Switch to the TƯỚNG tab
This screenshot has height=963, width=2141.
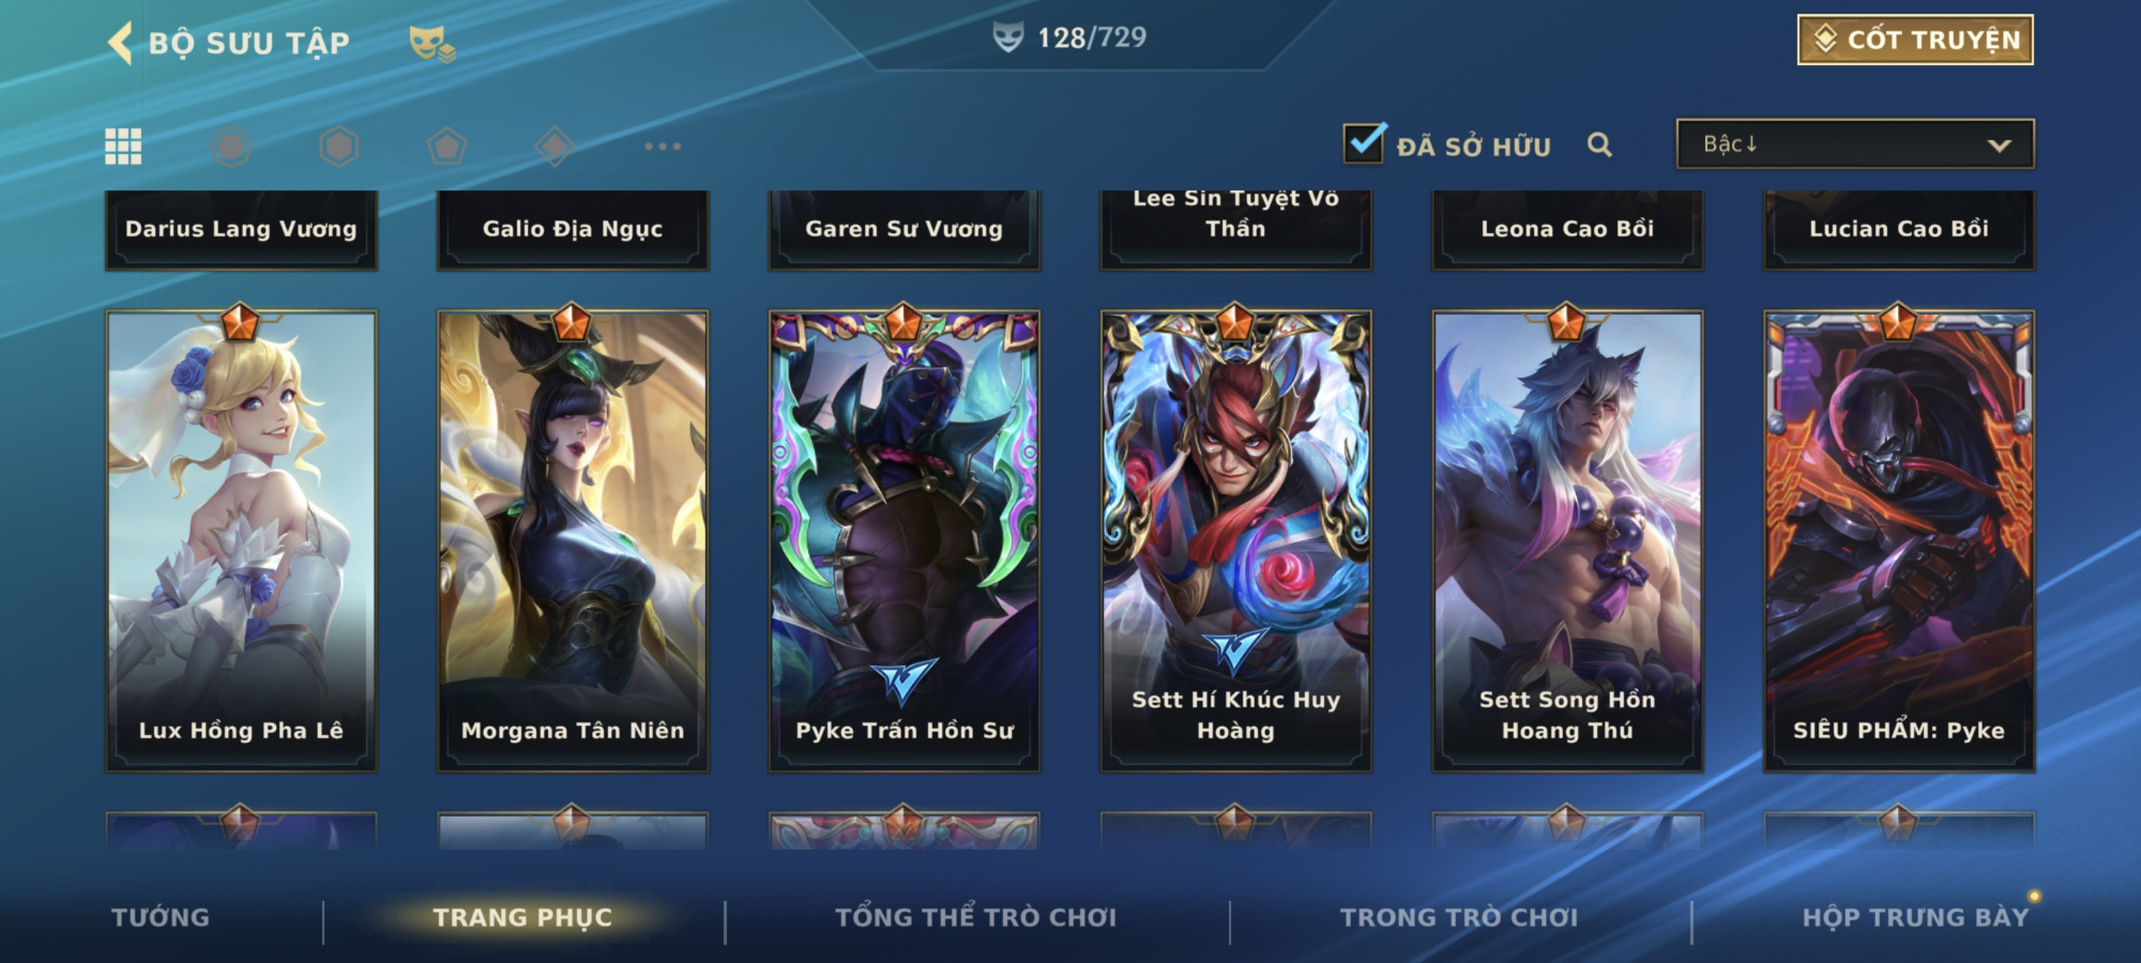(161, 916)
